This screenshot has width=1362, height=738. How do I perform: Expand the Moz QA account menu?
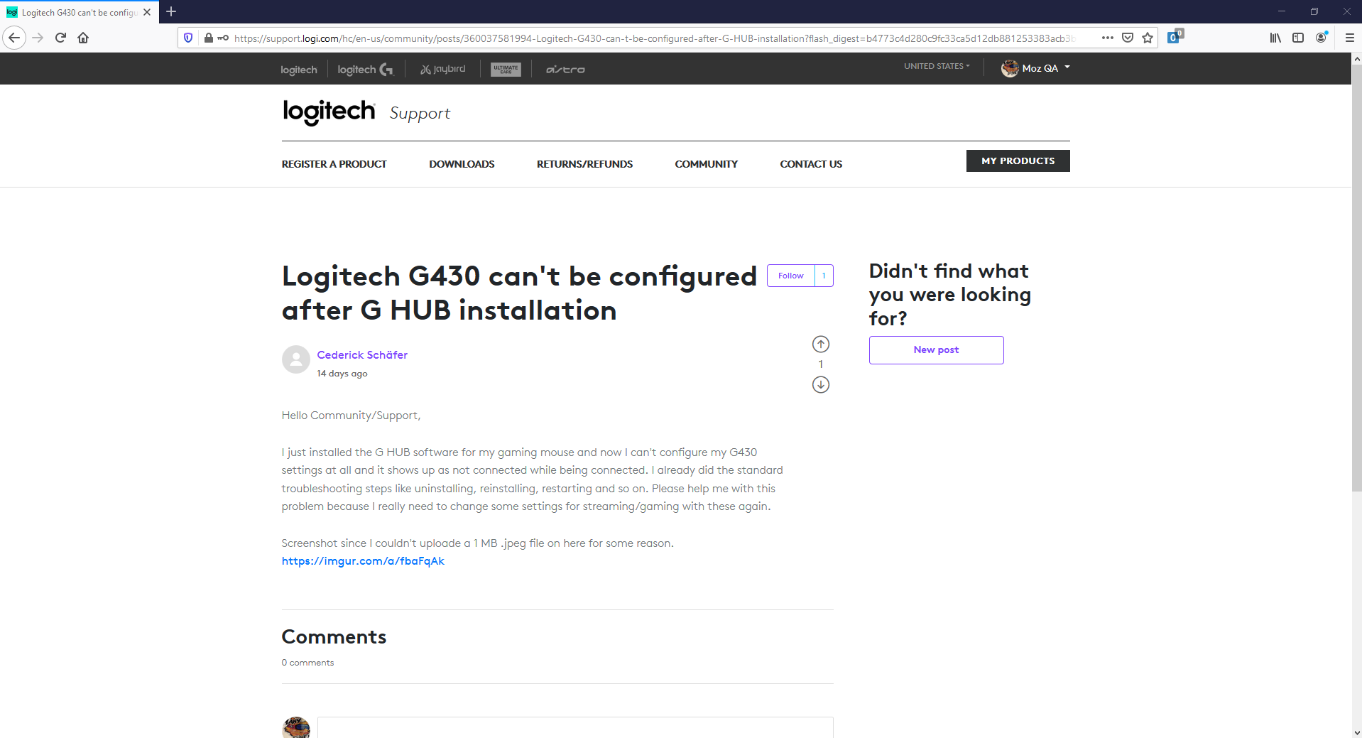[x=1035, y=68]
